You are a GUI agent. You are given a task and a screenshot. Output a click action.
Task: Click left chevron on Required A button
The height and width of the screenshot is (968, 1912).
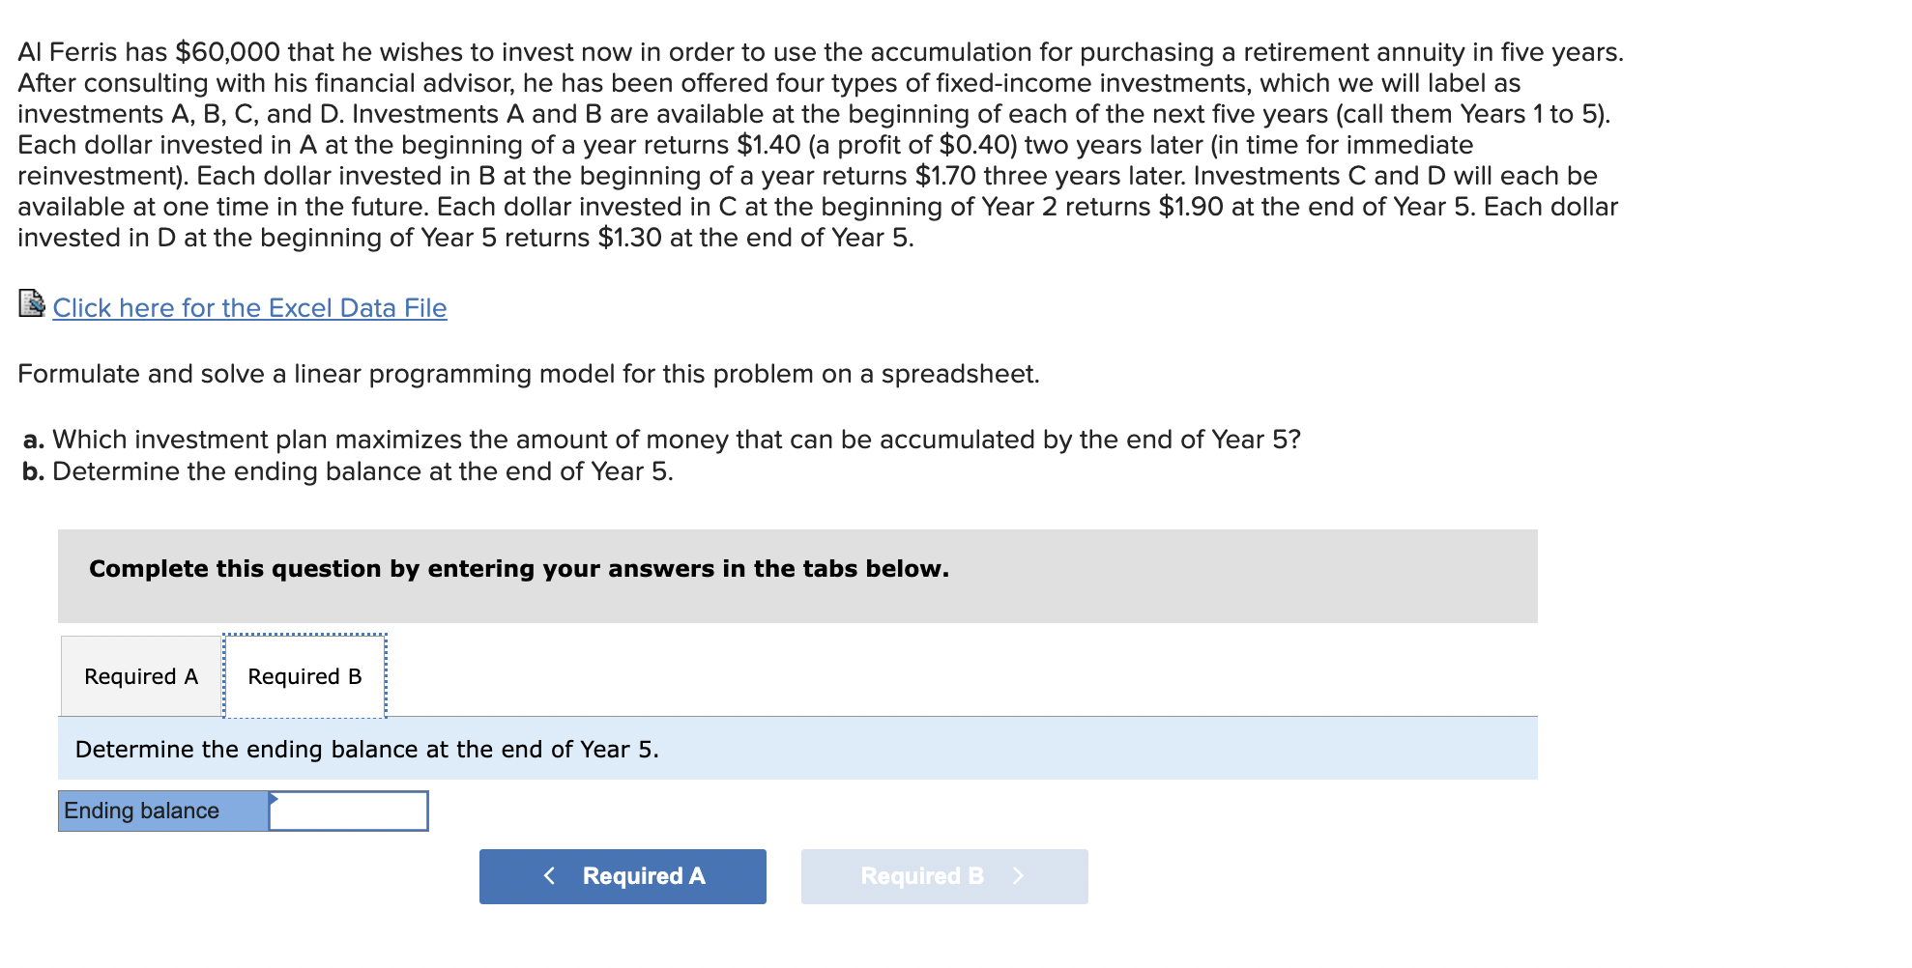tap(549, 876)
